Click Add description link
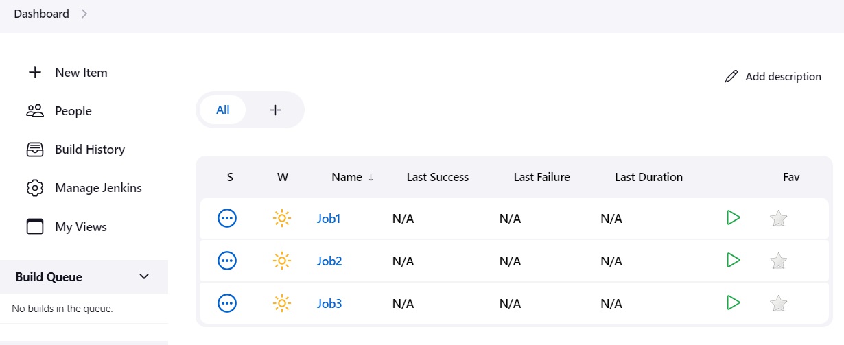 [773, 76]
